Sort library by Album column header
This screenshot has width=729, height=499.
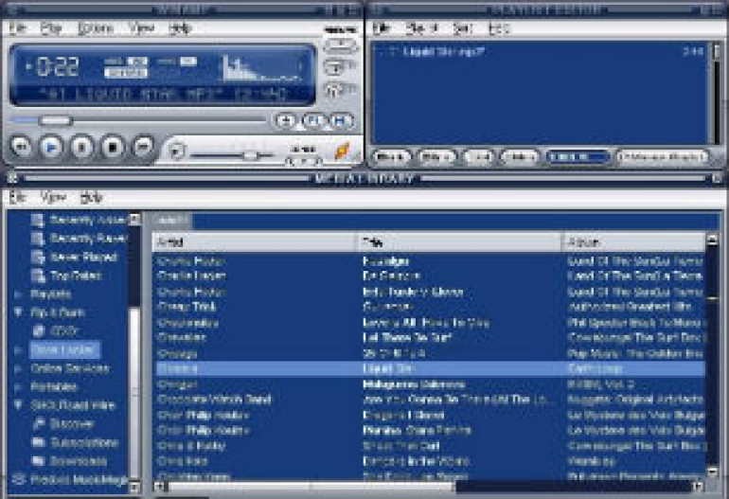click(x=634, y=242)
